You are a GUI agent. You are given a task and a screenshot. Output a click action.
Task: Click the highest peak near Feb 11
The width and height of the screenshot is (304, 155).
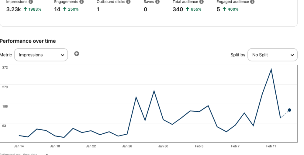(x=271, y=69)
